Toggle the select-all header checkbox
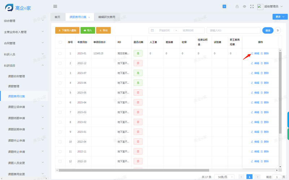289x180 pixels. 60,42
